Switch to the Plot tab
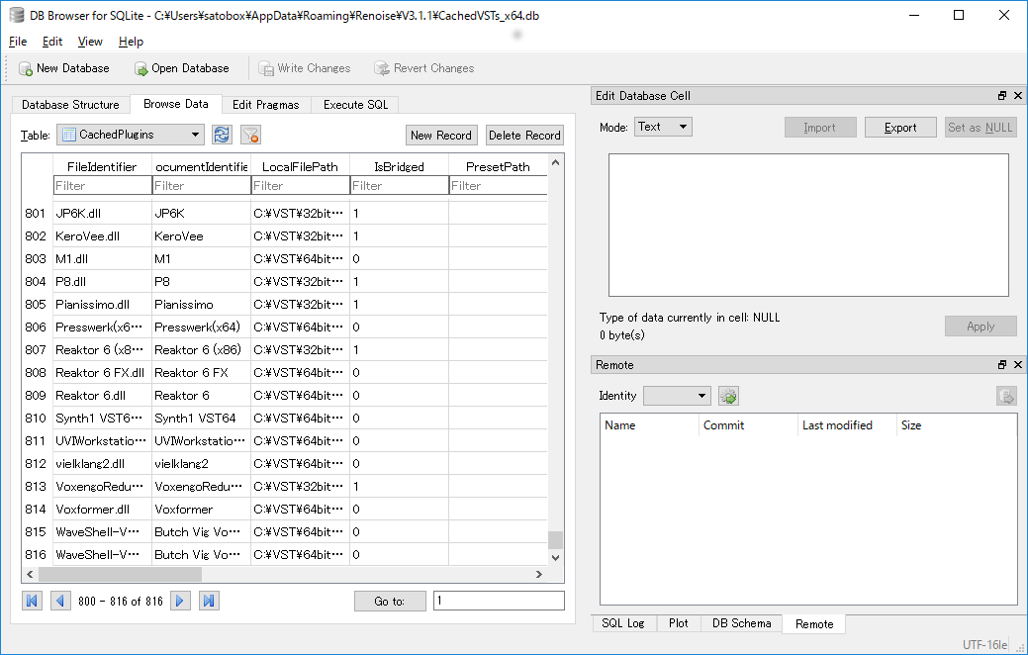Image resolution: width=1028 pixels, height=655 pixels. [x=679, y=623]
